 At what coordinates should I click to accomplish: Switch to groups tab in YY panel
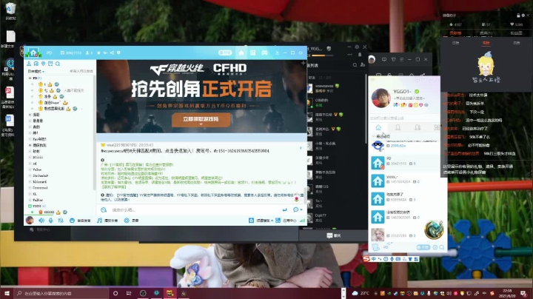(418, 127)
